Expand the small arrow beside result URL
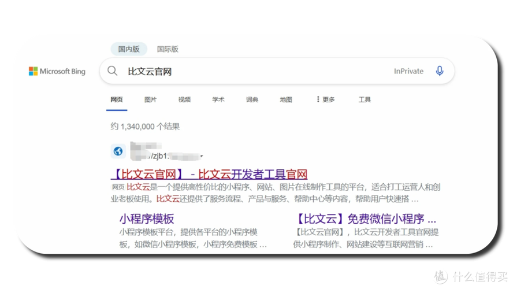Image resolution: width=513 pixels, height=289 pixels. [x=202, y=156]
